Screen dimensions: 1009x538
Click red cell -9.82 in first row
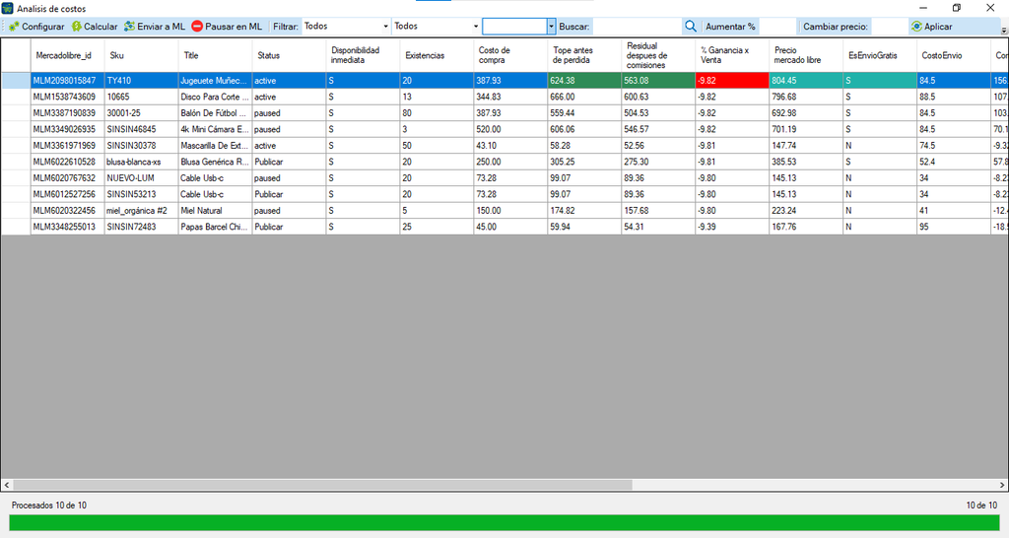732,81
